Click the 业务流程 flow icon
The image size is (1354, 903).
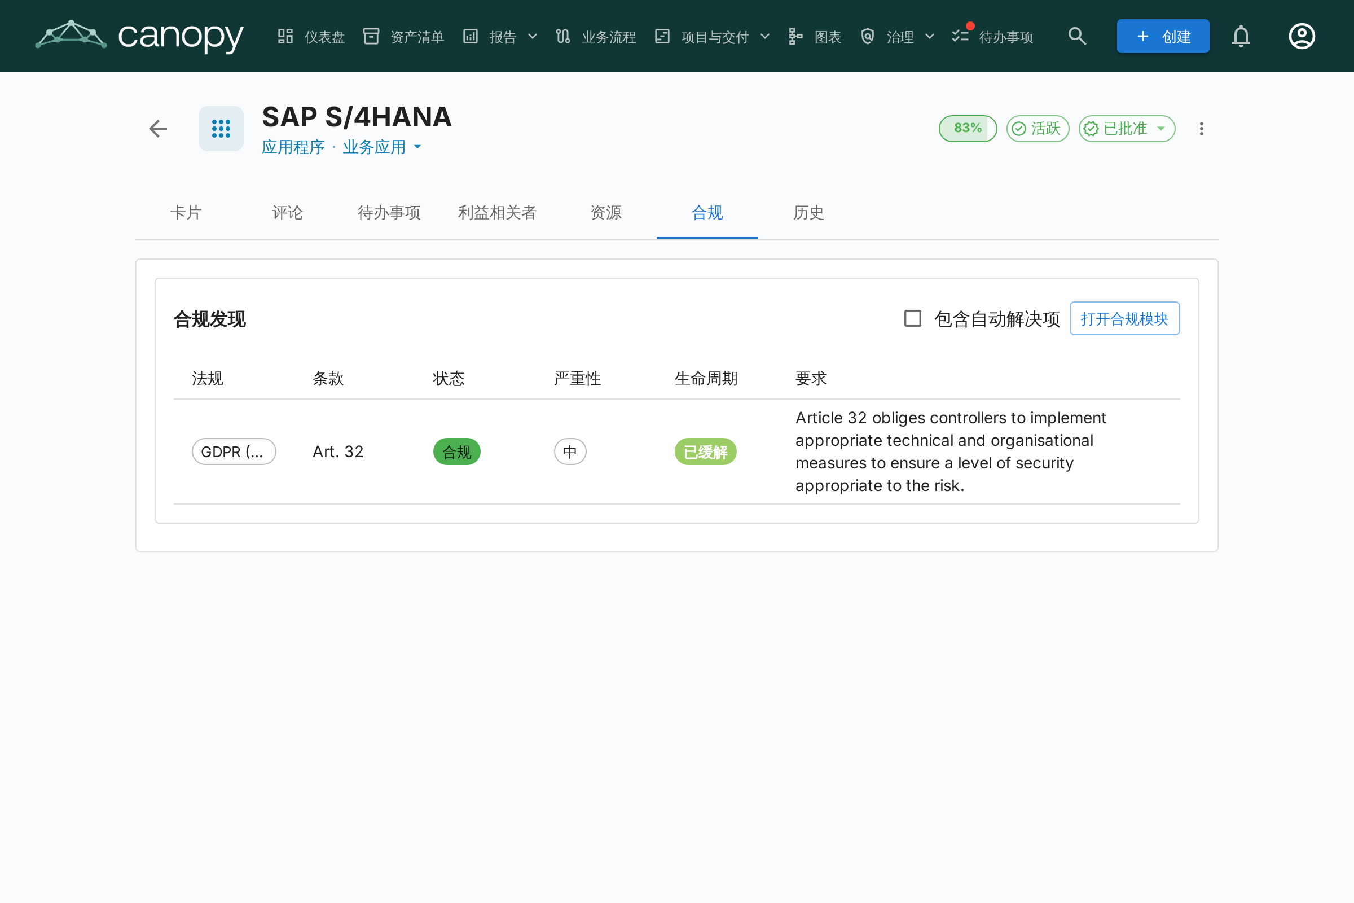pos(563,36)
